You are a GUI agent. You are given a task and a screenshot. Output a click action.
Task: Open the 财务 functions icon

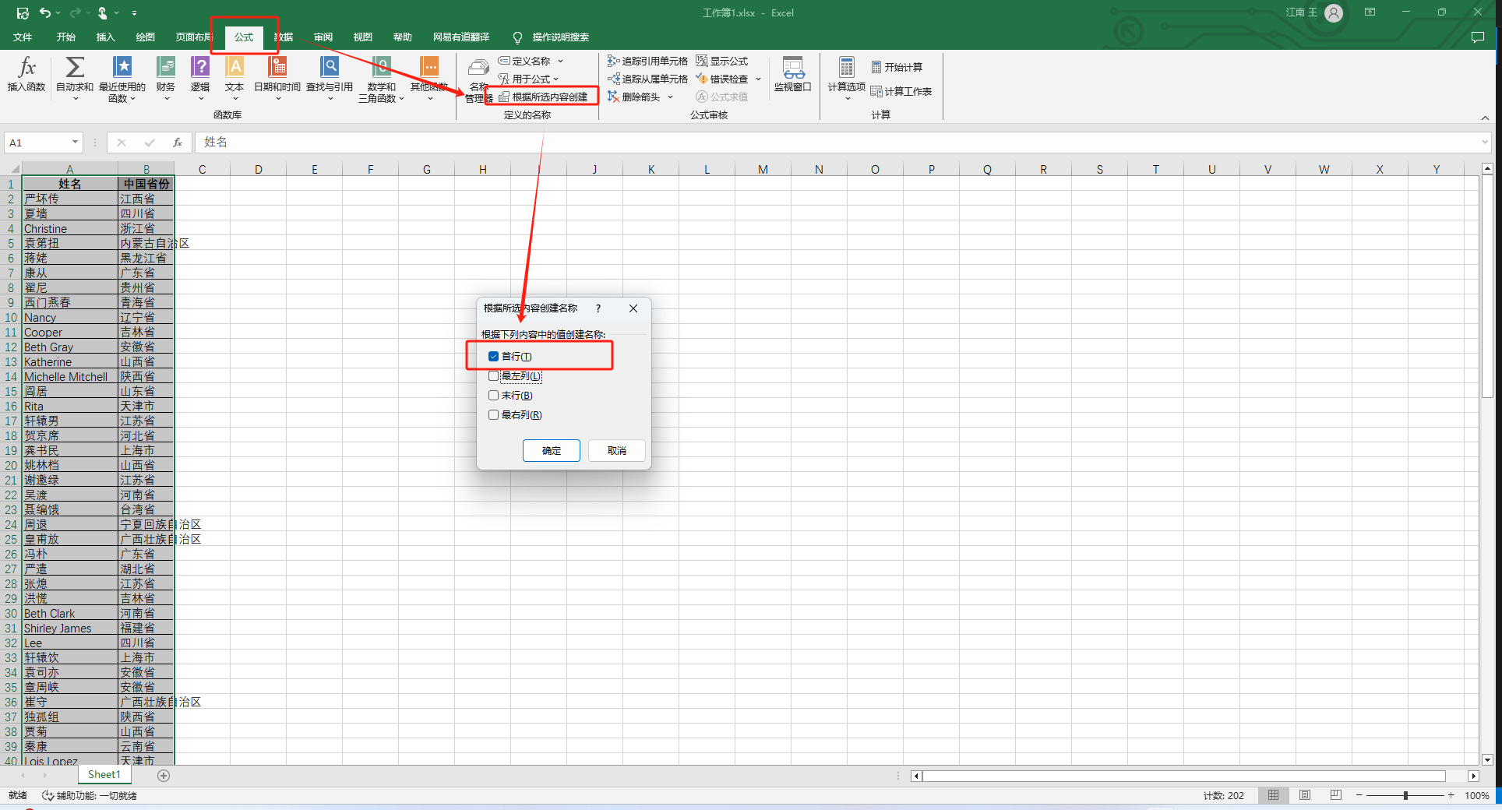point(165,69)
